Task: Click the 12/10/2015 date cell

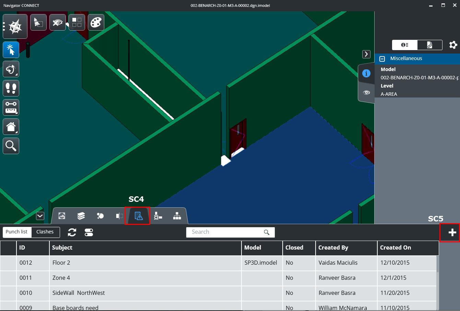Action: tap(407, 263)
